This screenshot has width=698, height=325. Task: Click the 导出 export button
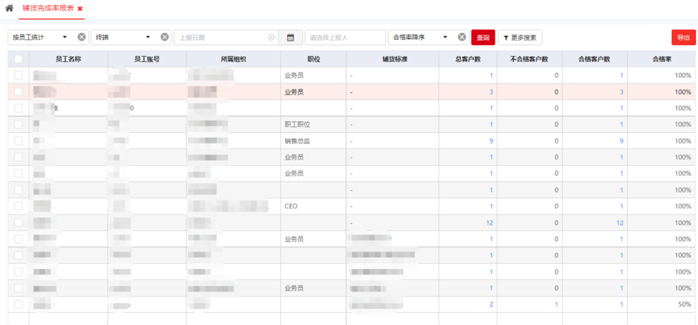point(683,37)
